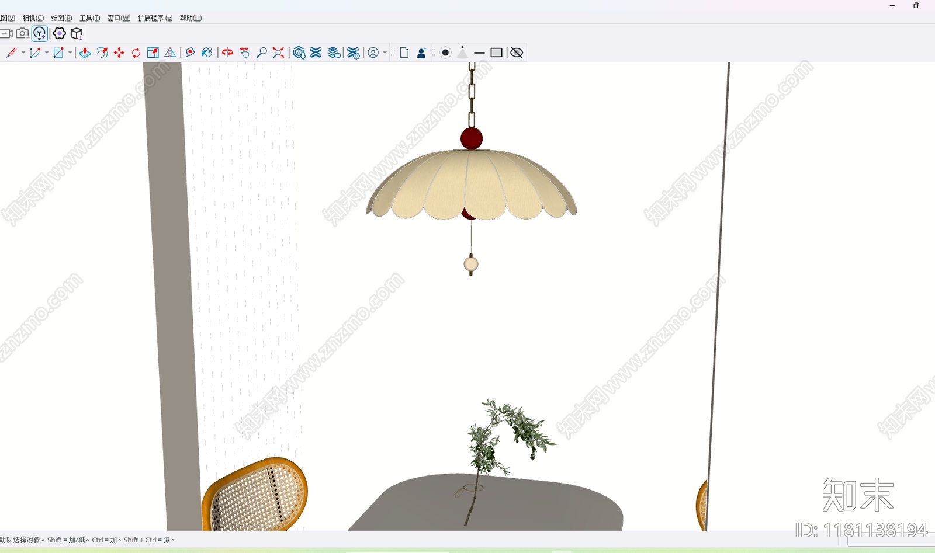Open the 窗口(W) window menu
The height and width of the screenshot is (553, 935).
coord(119,18)
